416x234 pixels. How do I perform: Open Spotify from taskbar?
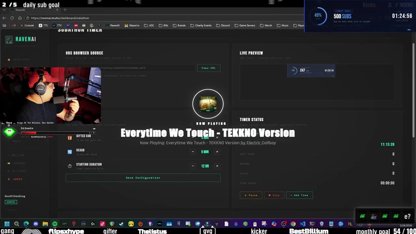click(55, 224)
